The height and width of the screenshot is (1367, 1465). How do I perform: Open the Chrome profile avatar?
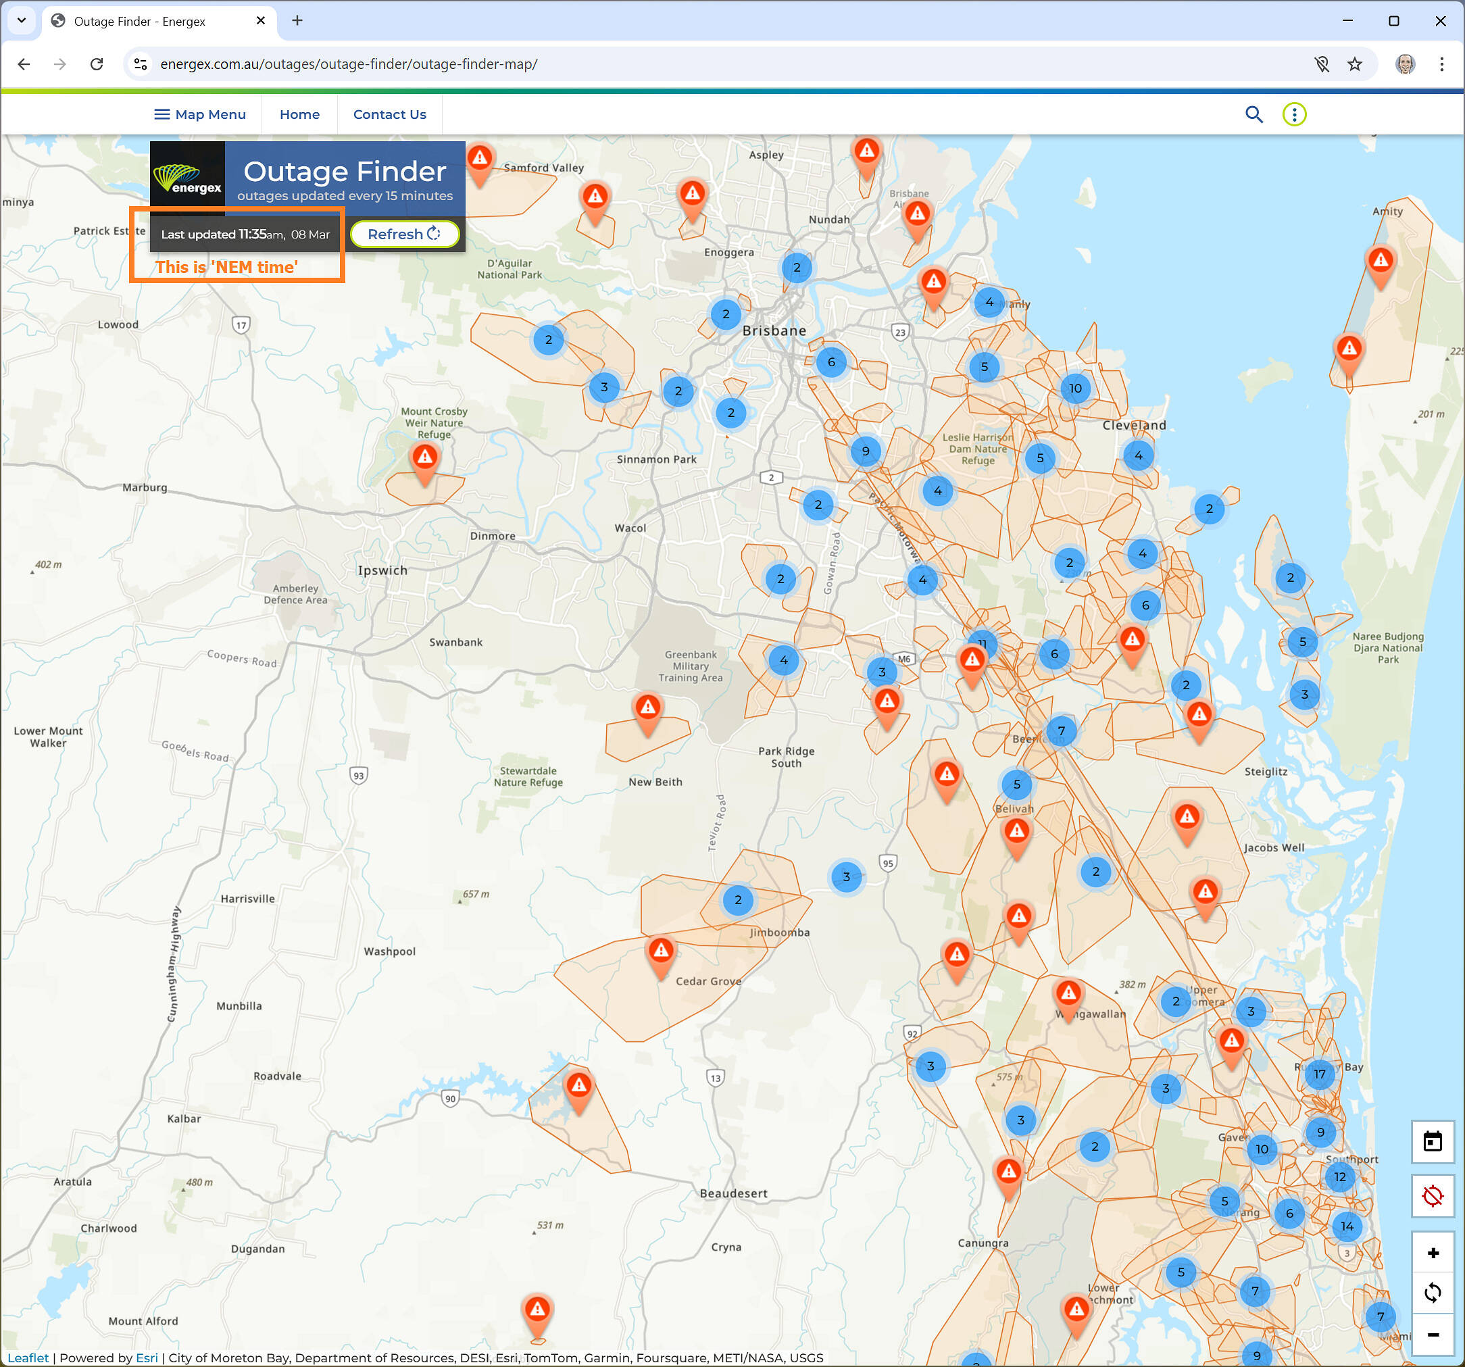click(1405, 64)
